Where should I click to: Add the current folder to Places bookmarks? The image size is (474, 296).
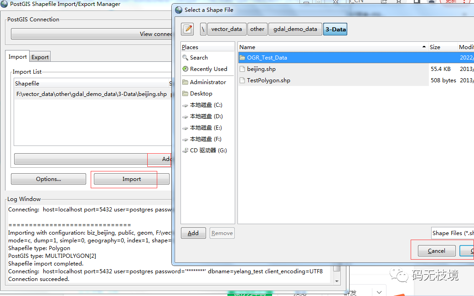(193, 233)
